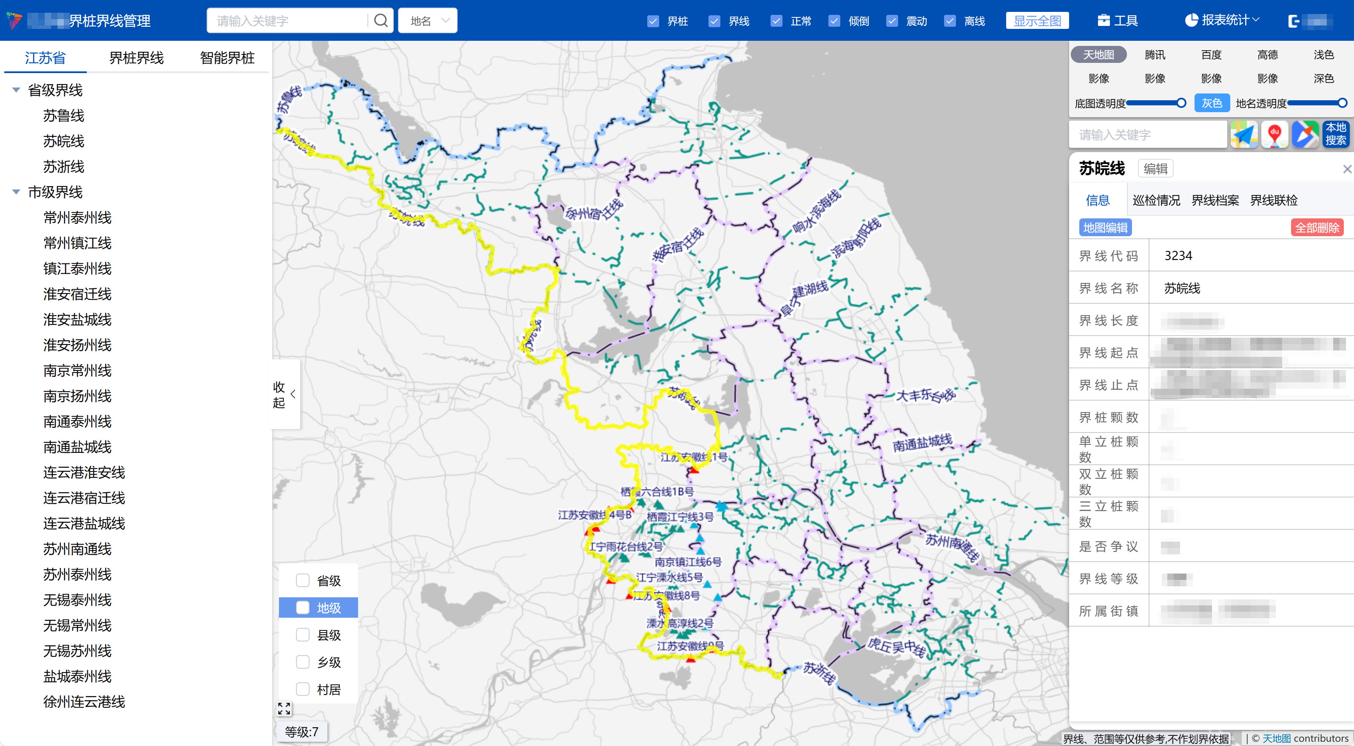1354x746 pixels.
Task: Open the 地名 search type dropdown
Action: pyautogui.click(x=428, y=21)
